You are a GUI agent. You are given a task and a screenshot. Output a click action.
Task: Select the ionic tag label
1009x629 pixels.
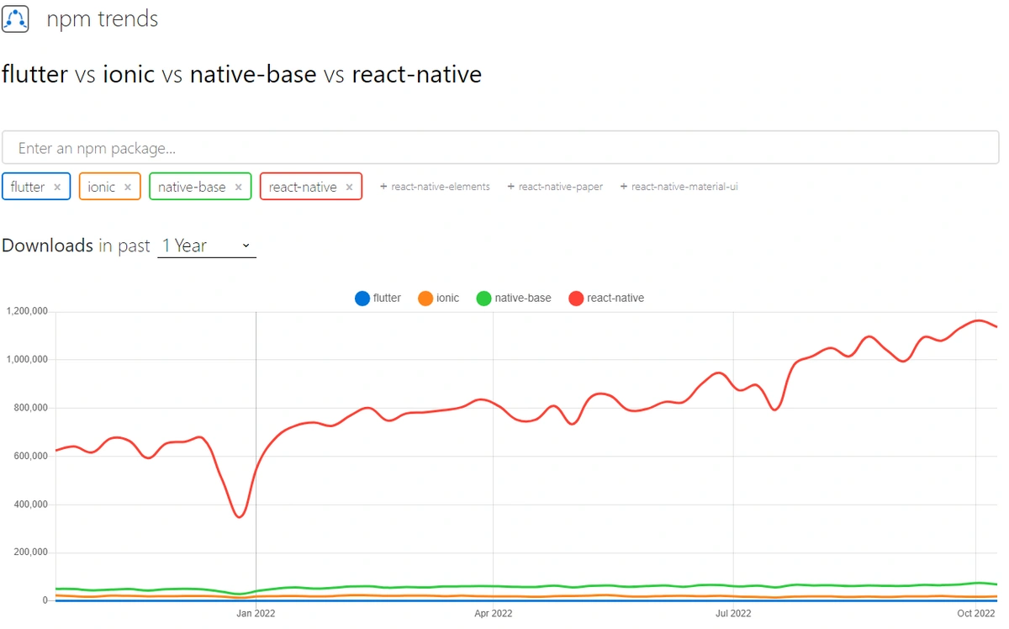102,187
